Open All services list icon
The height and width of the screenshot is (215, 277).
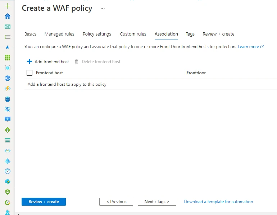[x=8, y=37]
